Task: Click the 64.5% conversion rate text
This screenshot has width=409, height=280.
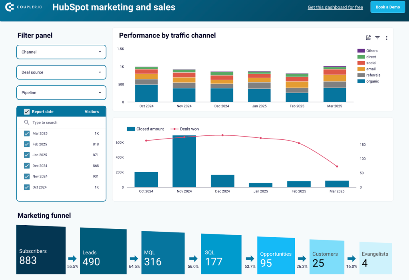Action: pos(134,266)
